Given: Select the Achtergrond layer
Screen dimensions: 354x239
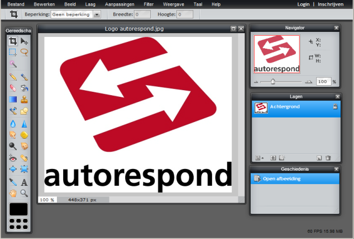Looking at the screenshot, I should coord(296,108).
